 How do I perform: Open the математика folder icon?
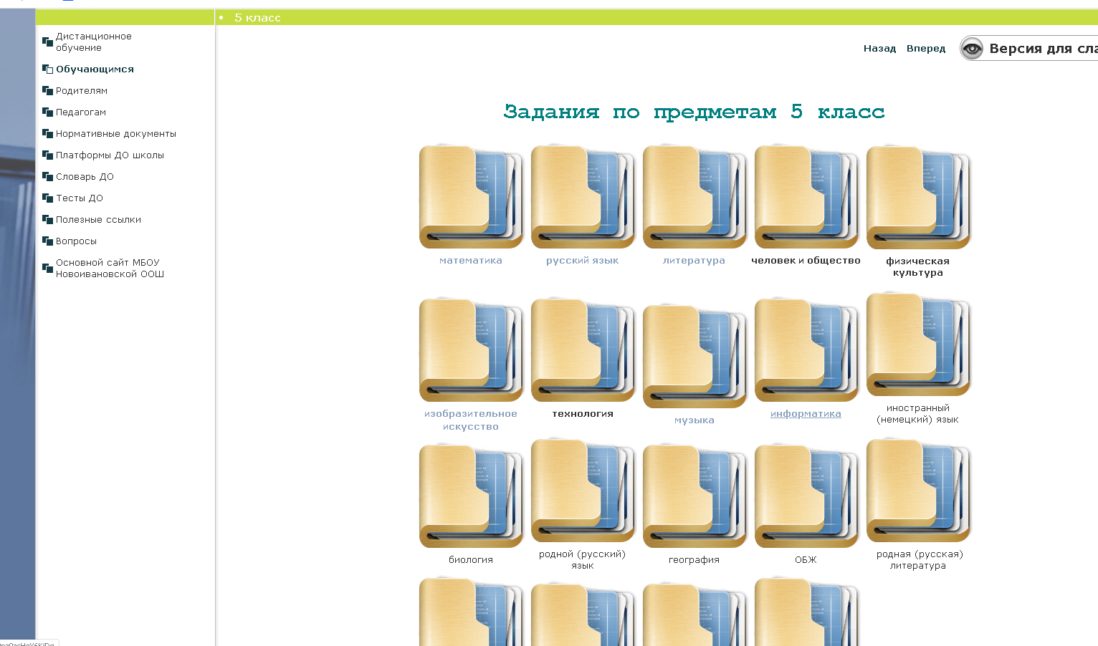471,196
